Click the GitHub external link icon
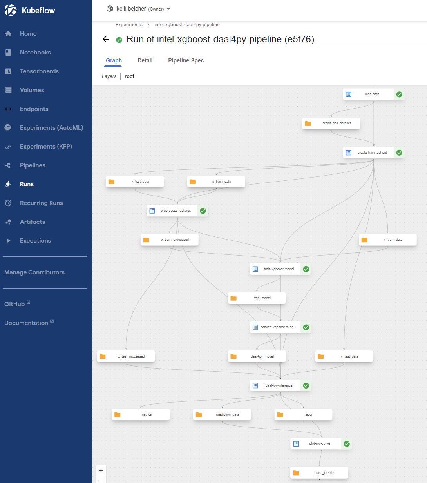427x483 pixels. (x=28, y=303)
